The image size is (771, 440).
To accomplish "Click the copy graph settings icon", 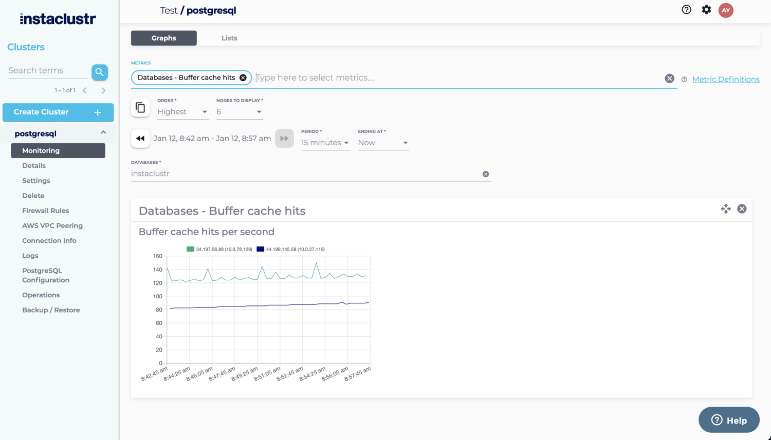I will [140, 107].
